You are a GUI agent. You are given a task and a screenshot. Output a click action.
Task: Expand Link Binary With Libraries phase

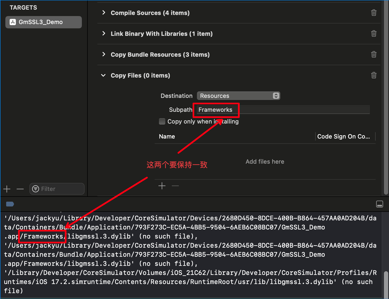coord(104,33)
